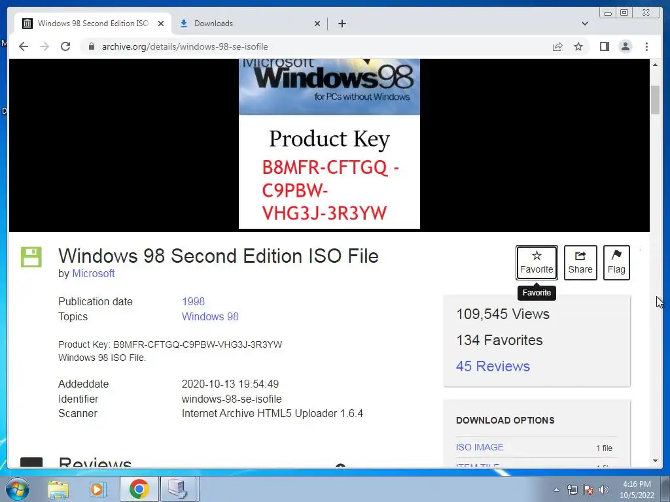
Task: Show hidden system tray icons
Action: click(556, 490)
